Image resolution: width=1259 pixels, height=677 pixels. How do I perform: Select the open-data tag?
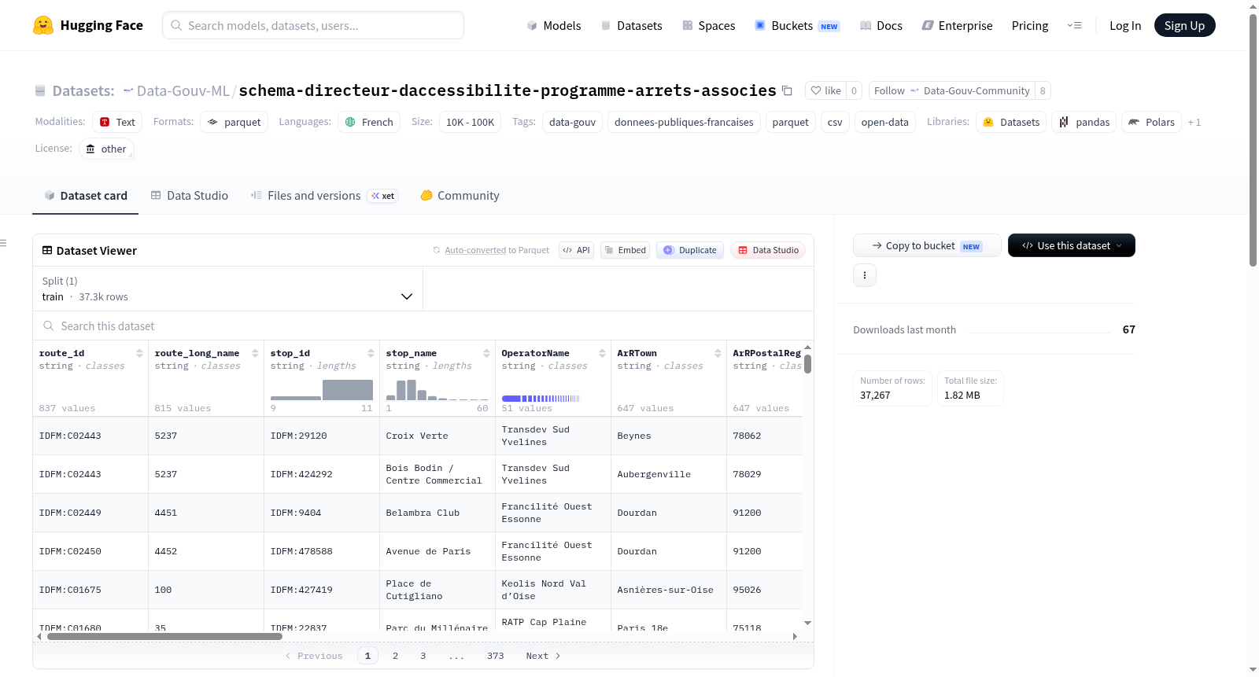coord(884,122)
